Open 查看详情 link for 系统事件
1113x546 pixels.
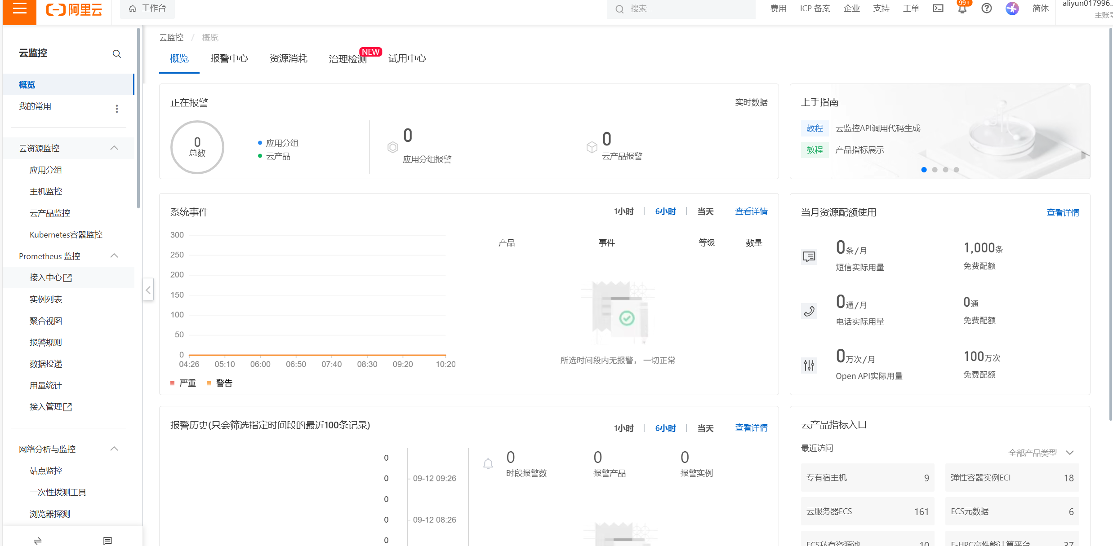pyautogui.click(x=751, y=211)
